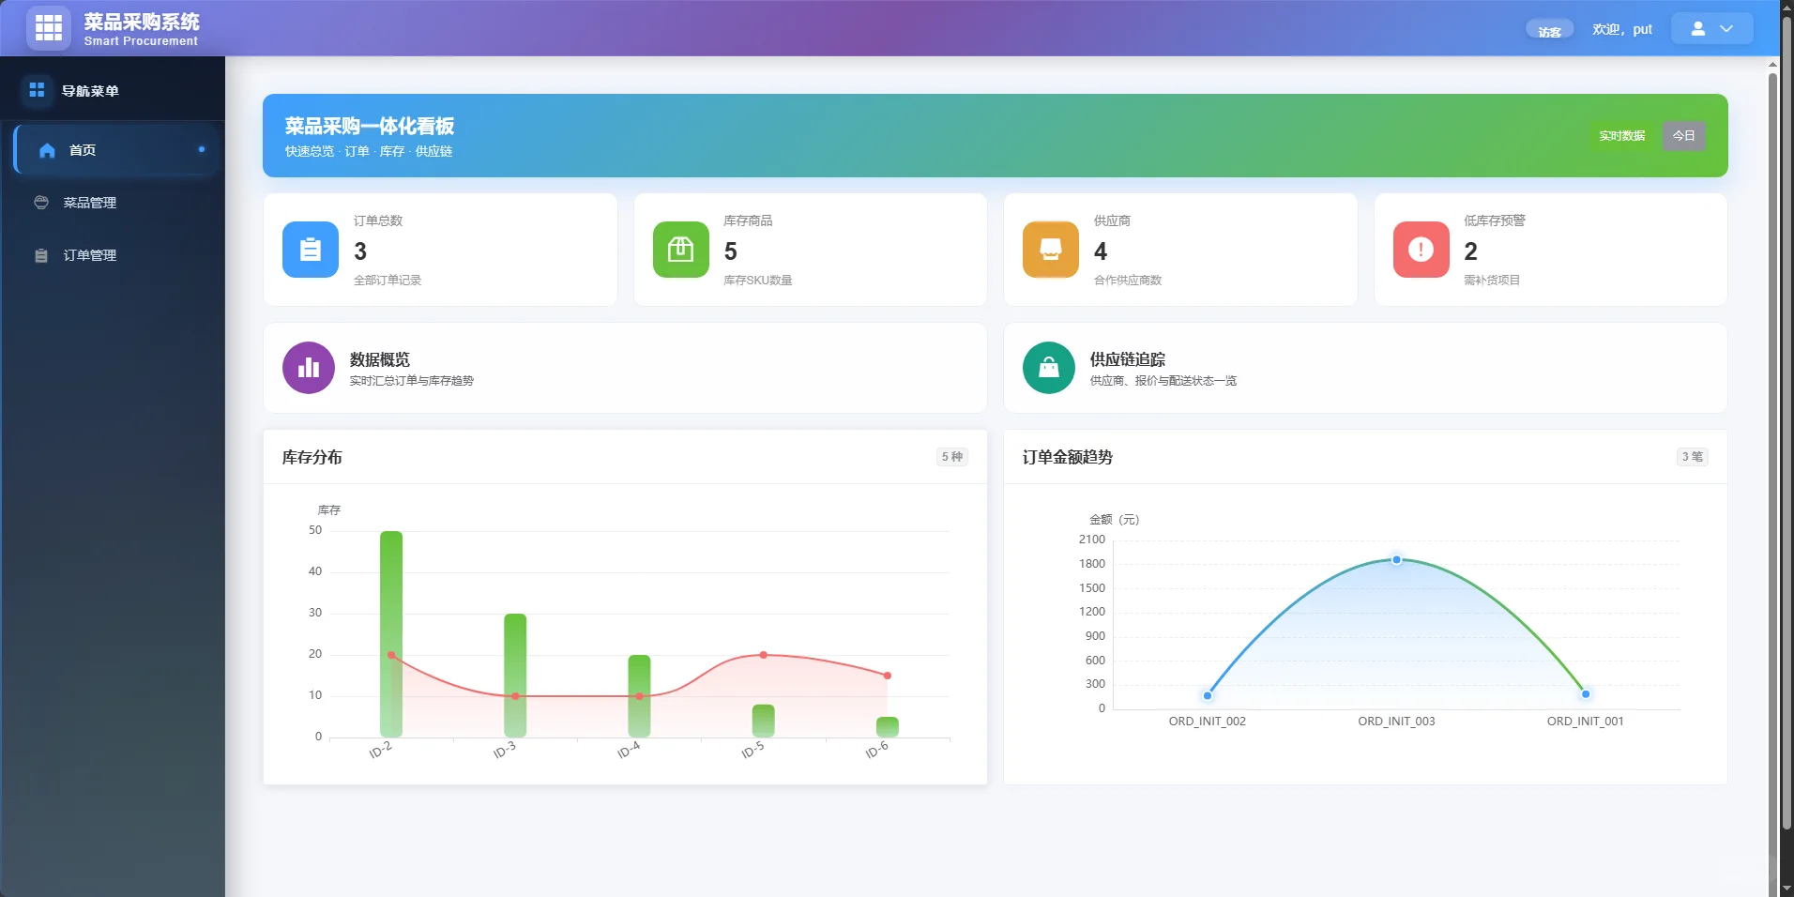Click the home icon beside 首页
This screenshot has width=1794, height=897.
47,150
